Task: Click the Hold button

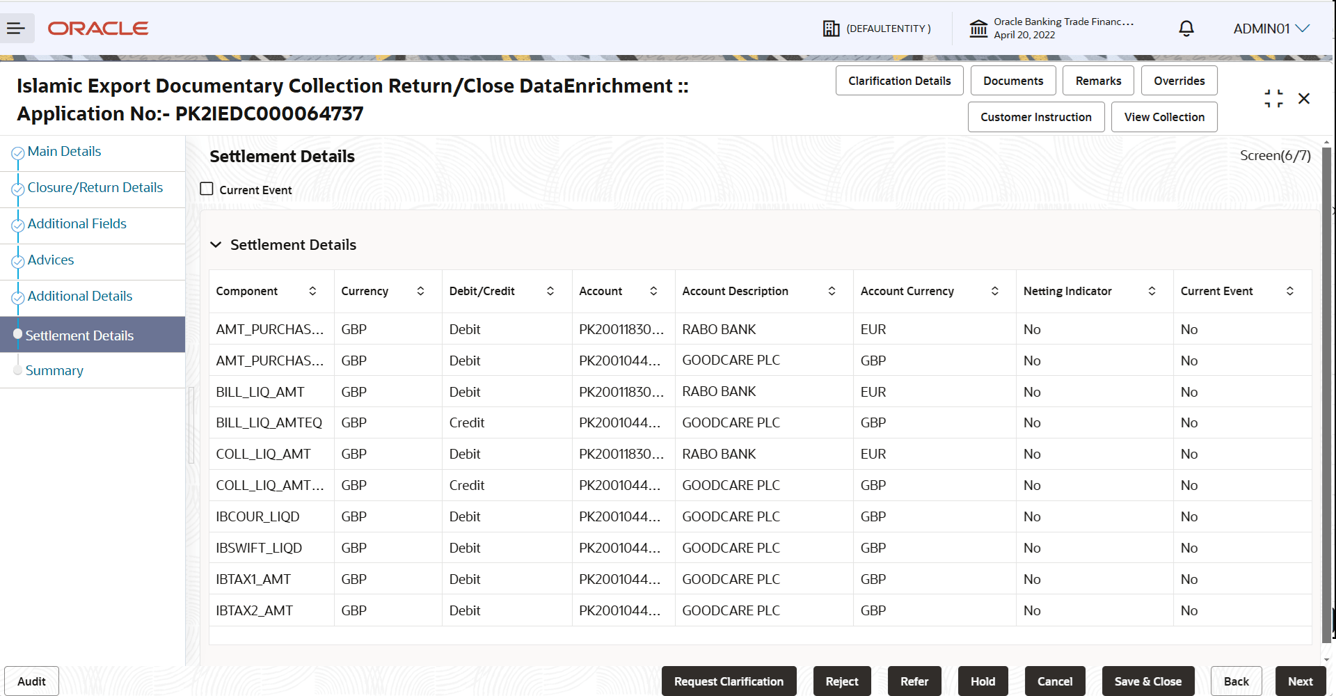Action: tap(983, 681)
